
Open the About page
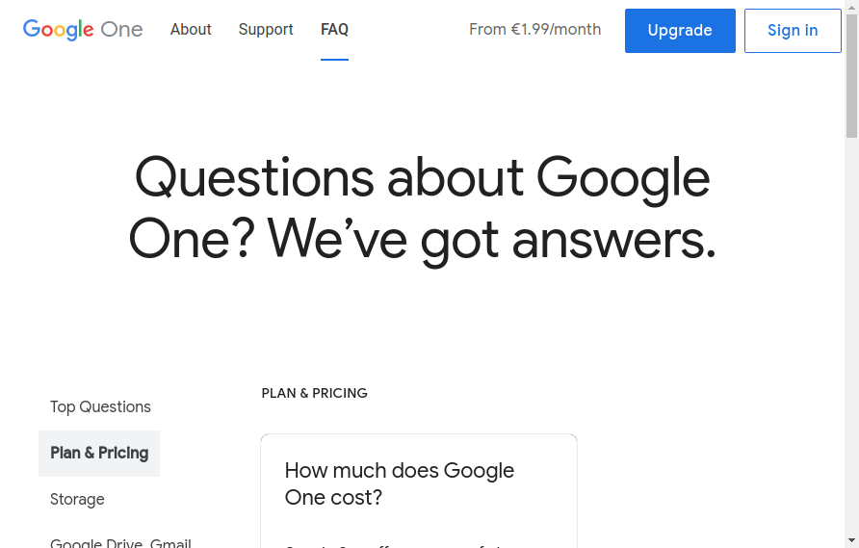click(x=191, y=30)
